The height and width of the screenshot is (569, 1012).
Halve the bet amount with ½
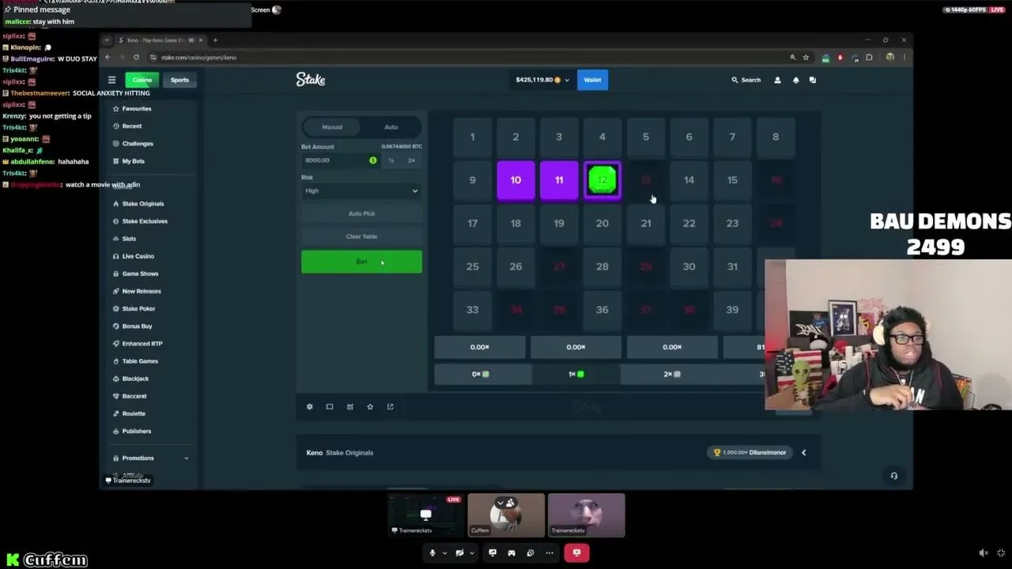(x=391, y=160)
